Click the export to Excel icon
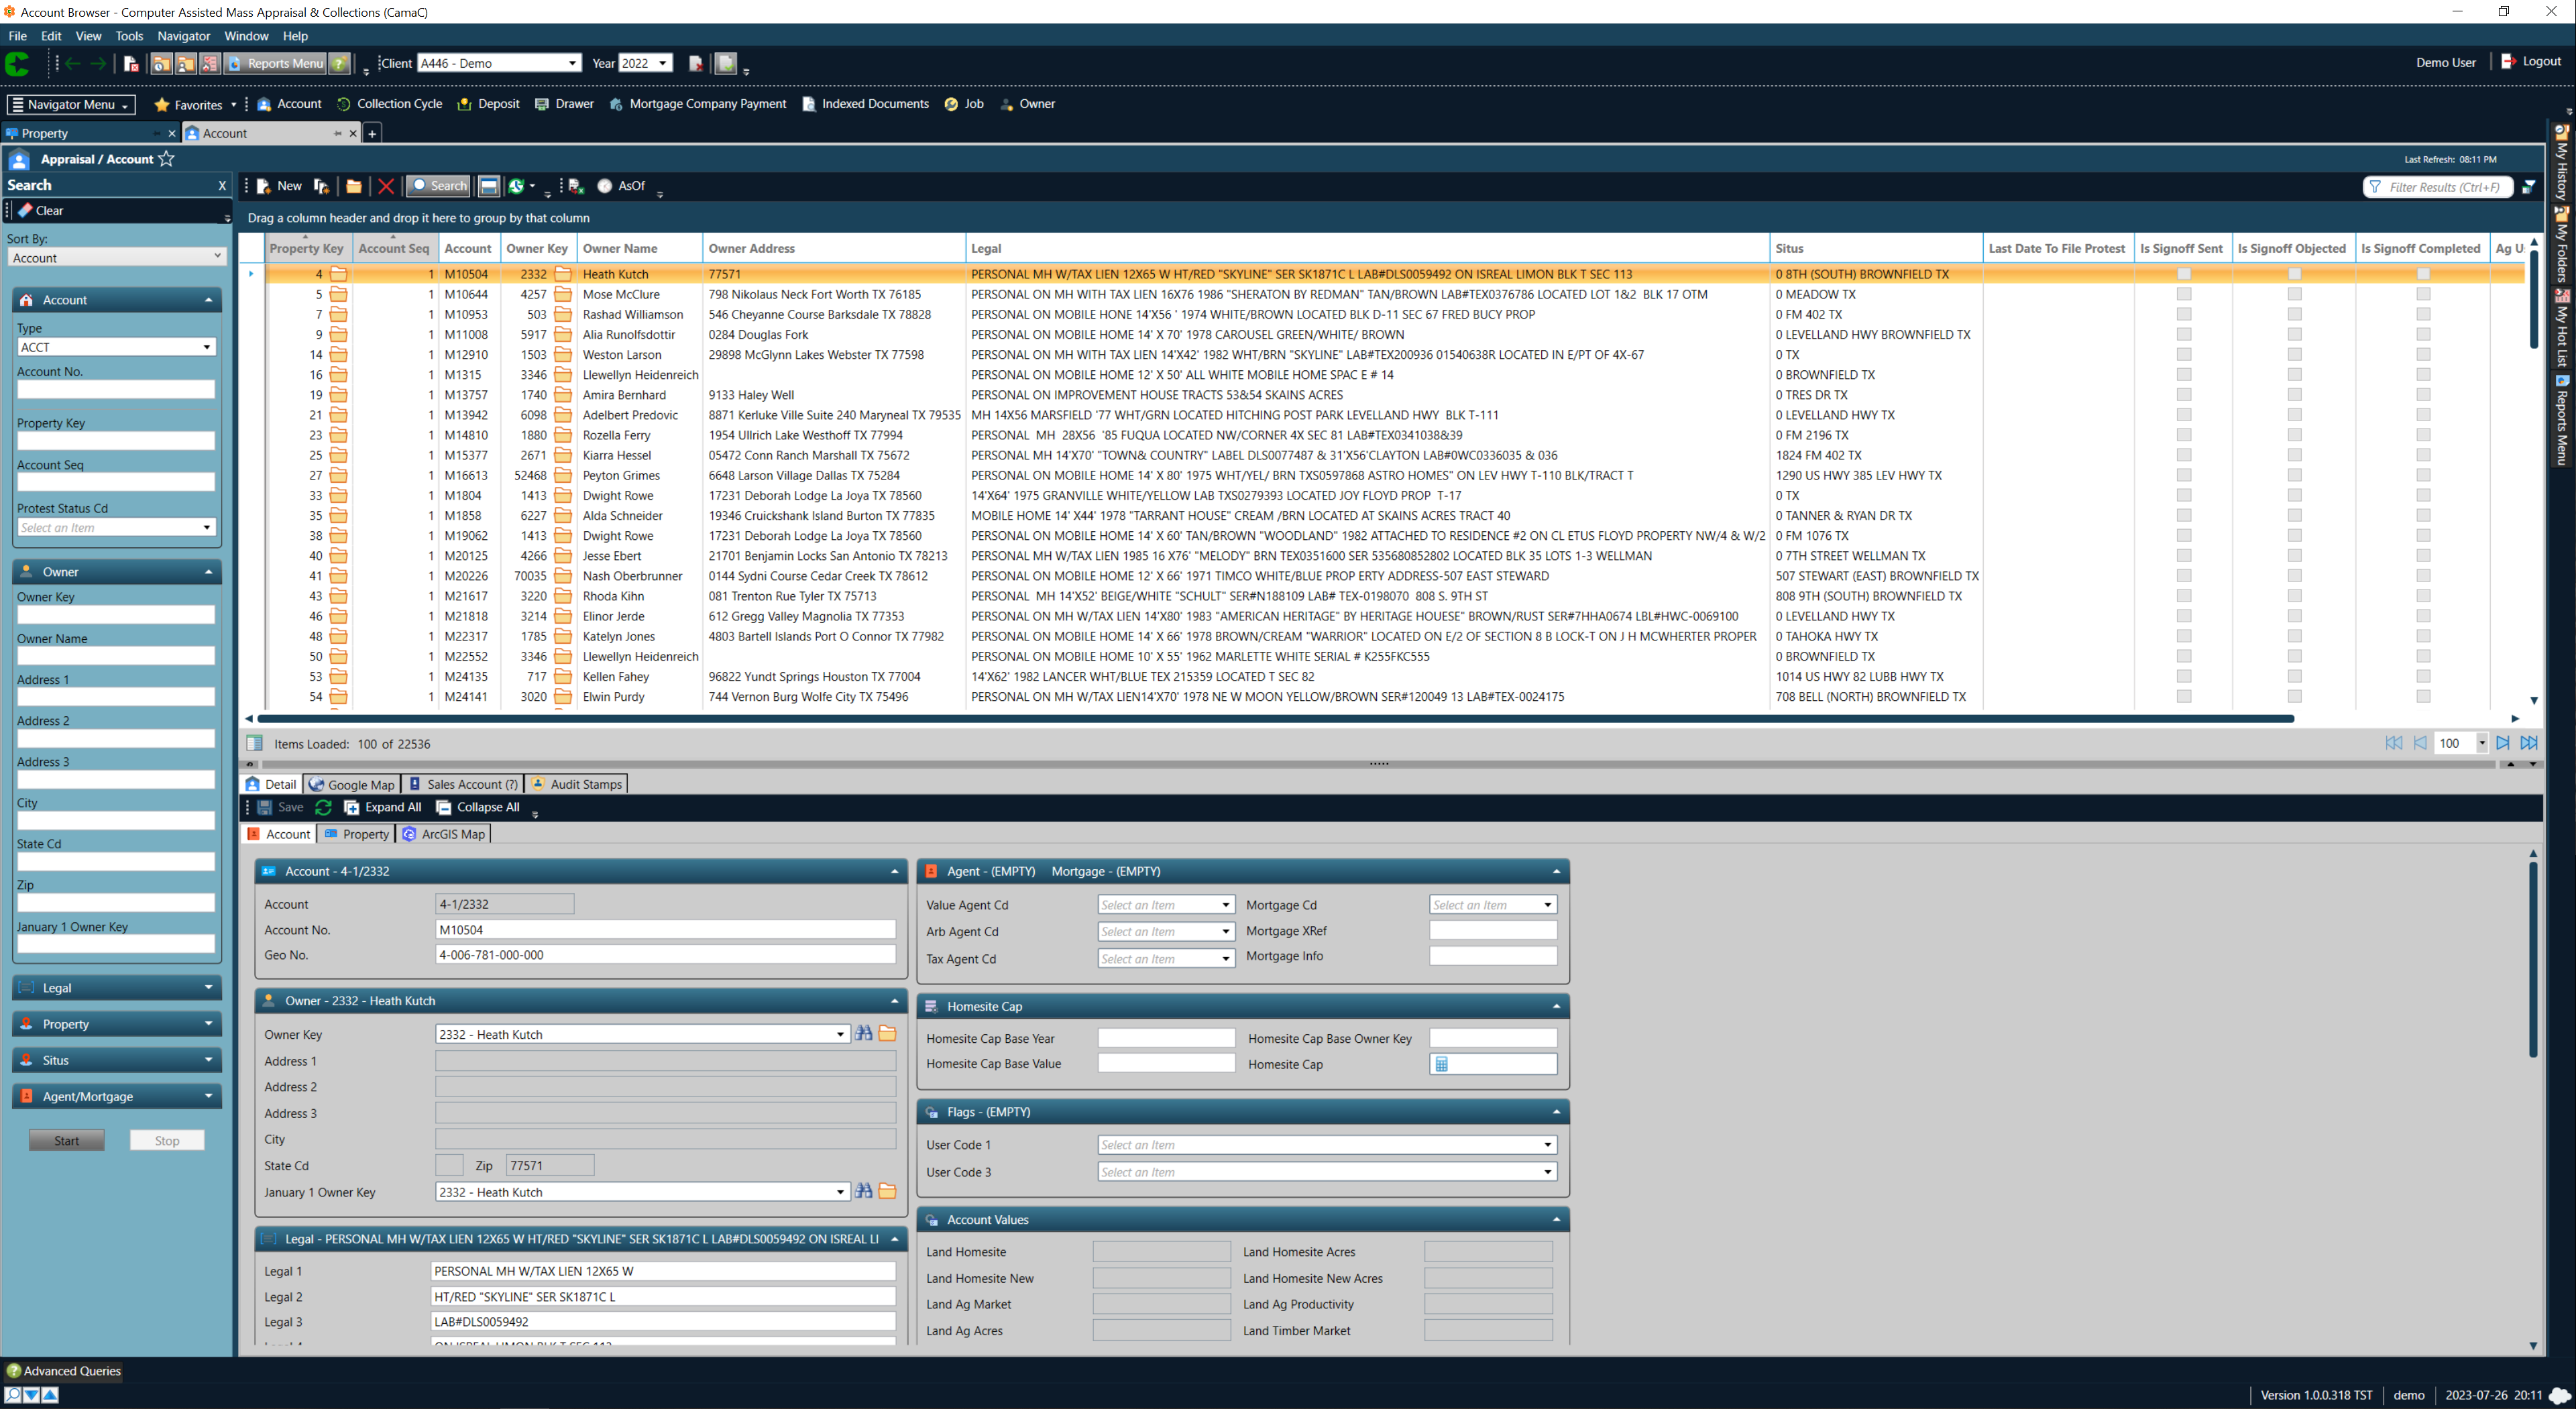Image resolution: width=2576 pixels, height=1409 pixels. 576,186
